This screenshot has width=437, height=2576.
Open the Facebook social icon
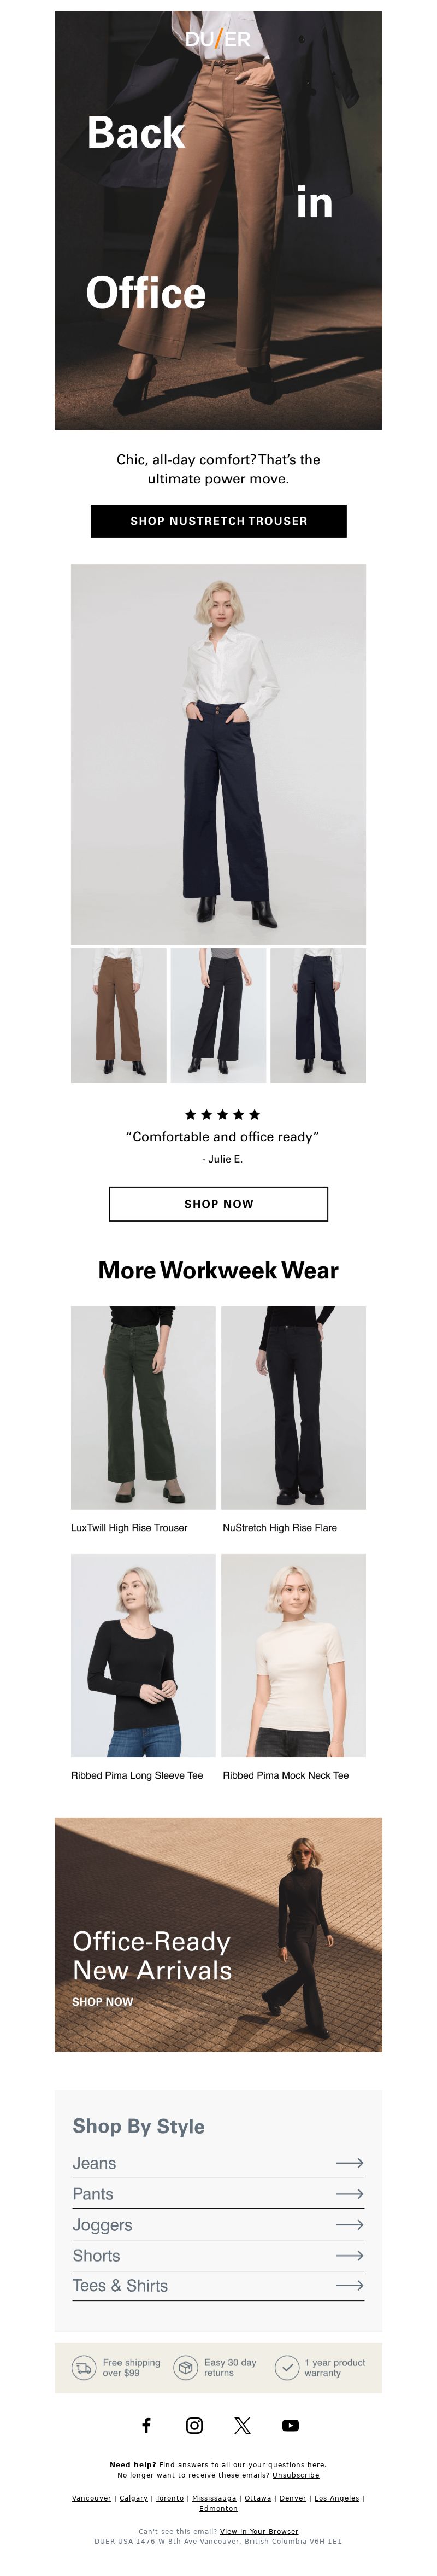(x=146, y=2425)
